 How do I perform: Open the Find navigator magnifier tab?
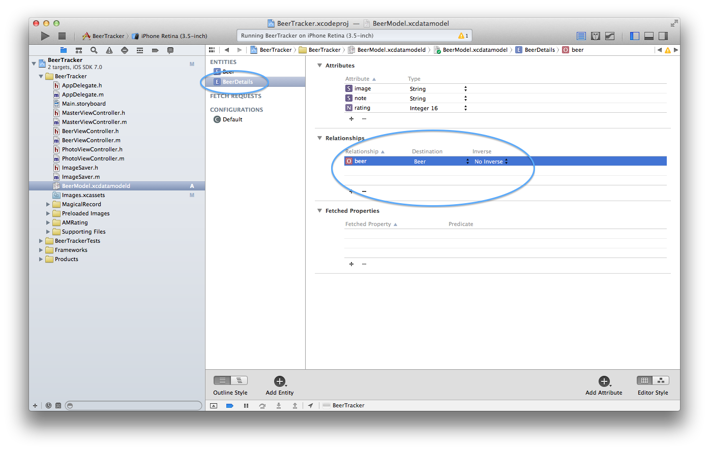pyautogui.click(x=94, y=50)
